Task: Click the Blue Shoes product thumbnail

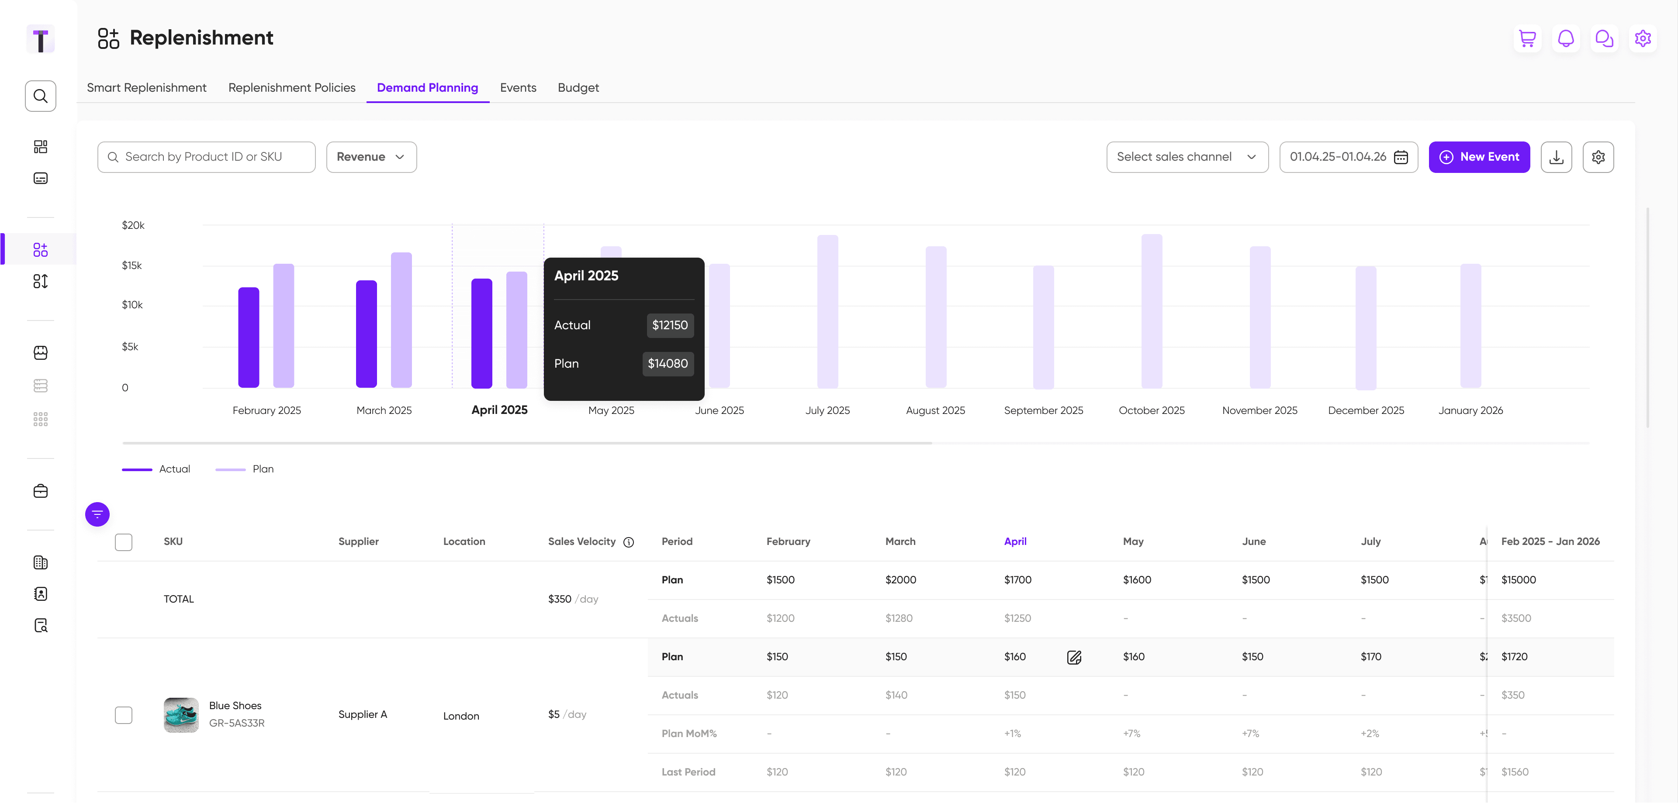Action: pyautogui.click(x=180, y=715)
